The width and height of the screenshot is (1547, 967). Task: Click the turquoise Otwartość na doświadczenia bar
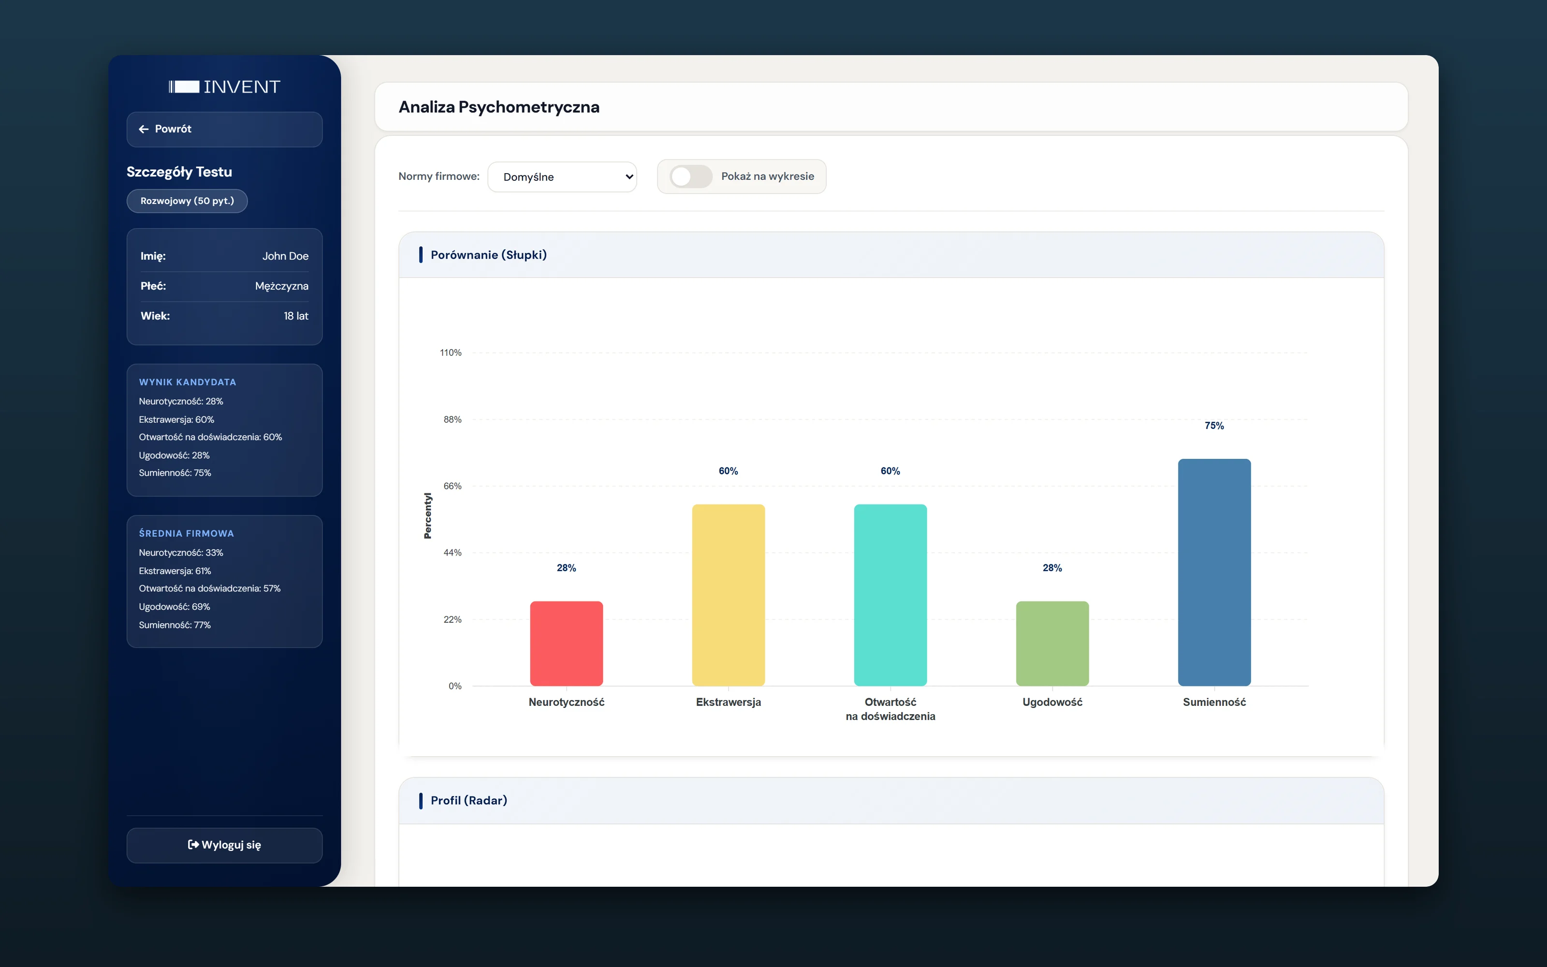(x=890, y=595)
